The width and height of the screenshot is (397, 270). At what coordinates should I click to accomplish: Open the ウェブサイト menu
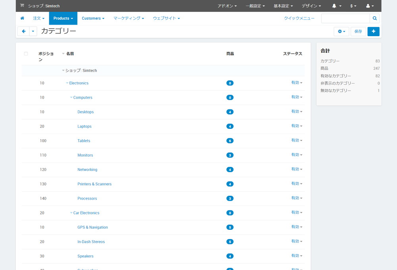[x=166, y=18]
